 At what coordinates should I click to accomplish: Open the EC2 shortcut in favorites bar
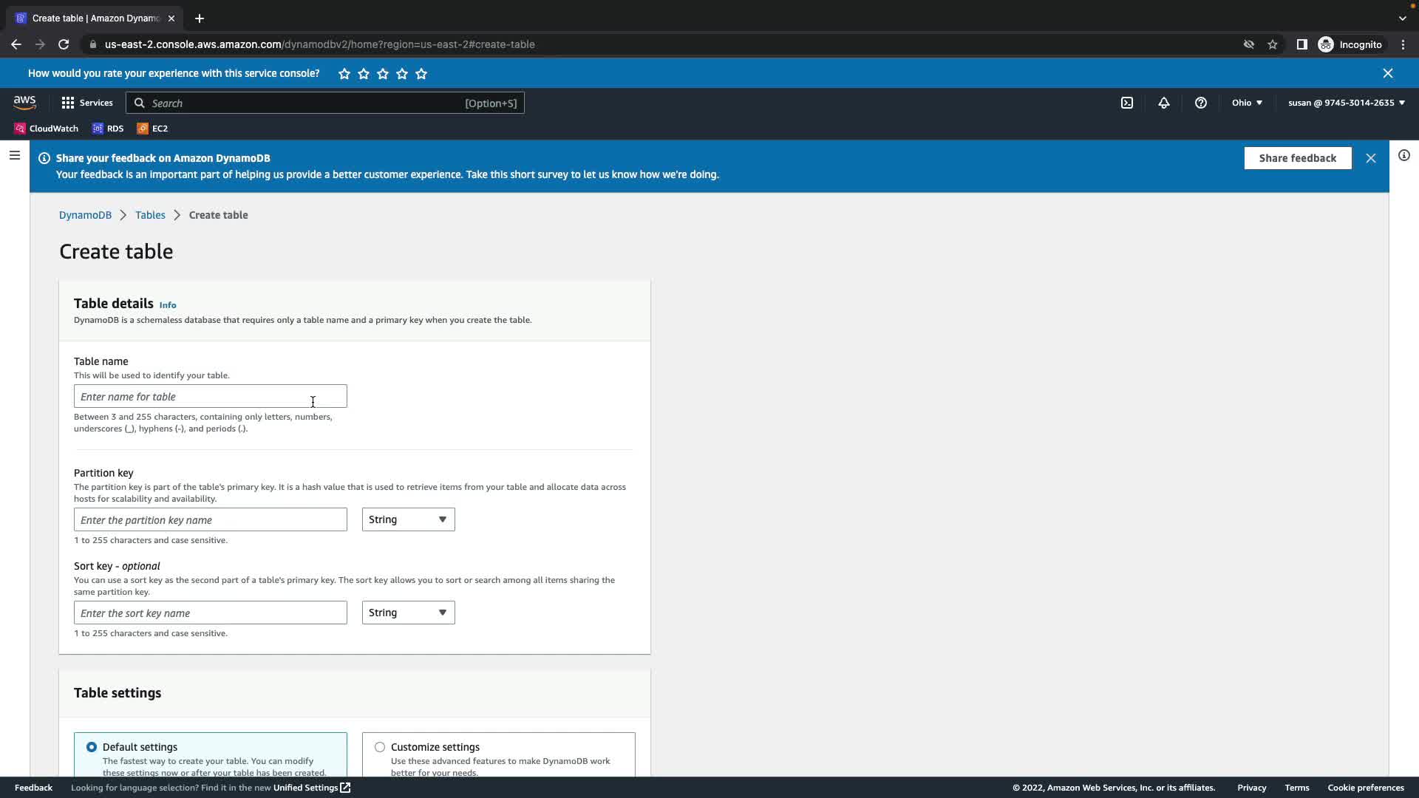[x=152, y=129]
